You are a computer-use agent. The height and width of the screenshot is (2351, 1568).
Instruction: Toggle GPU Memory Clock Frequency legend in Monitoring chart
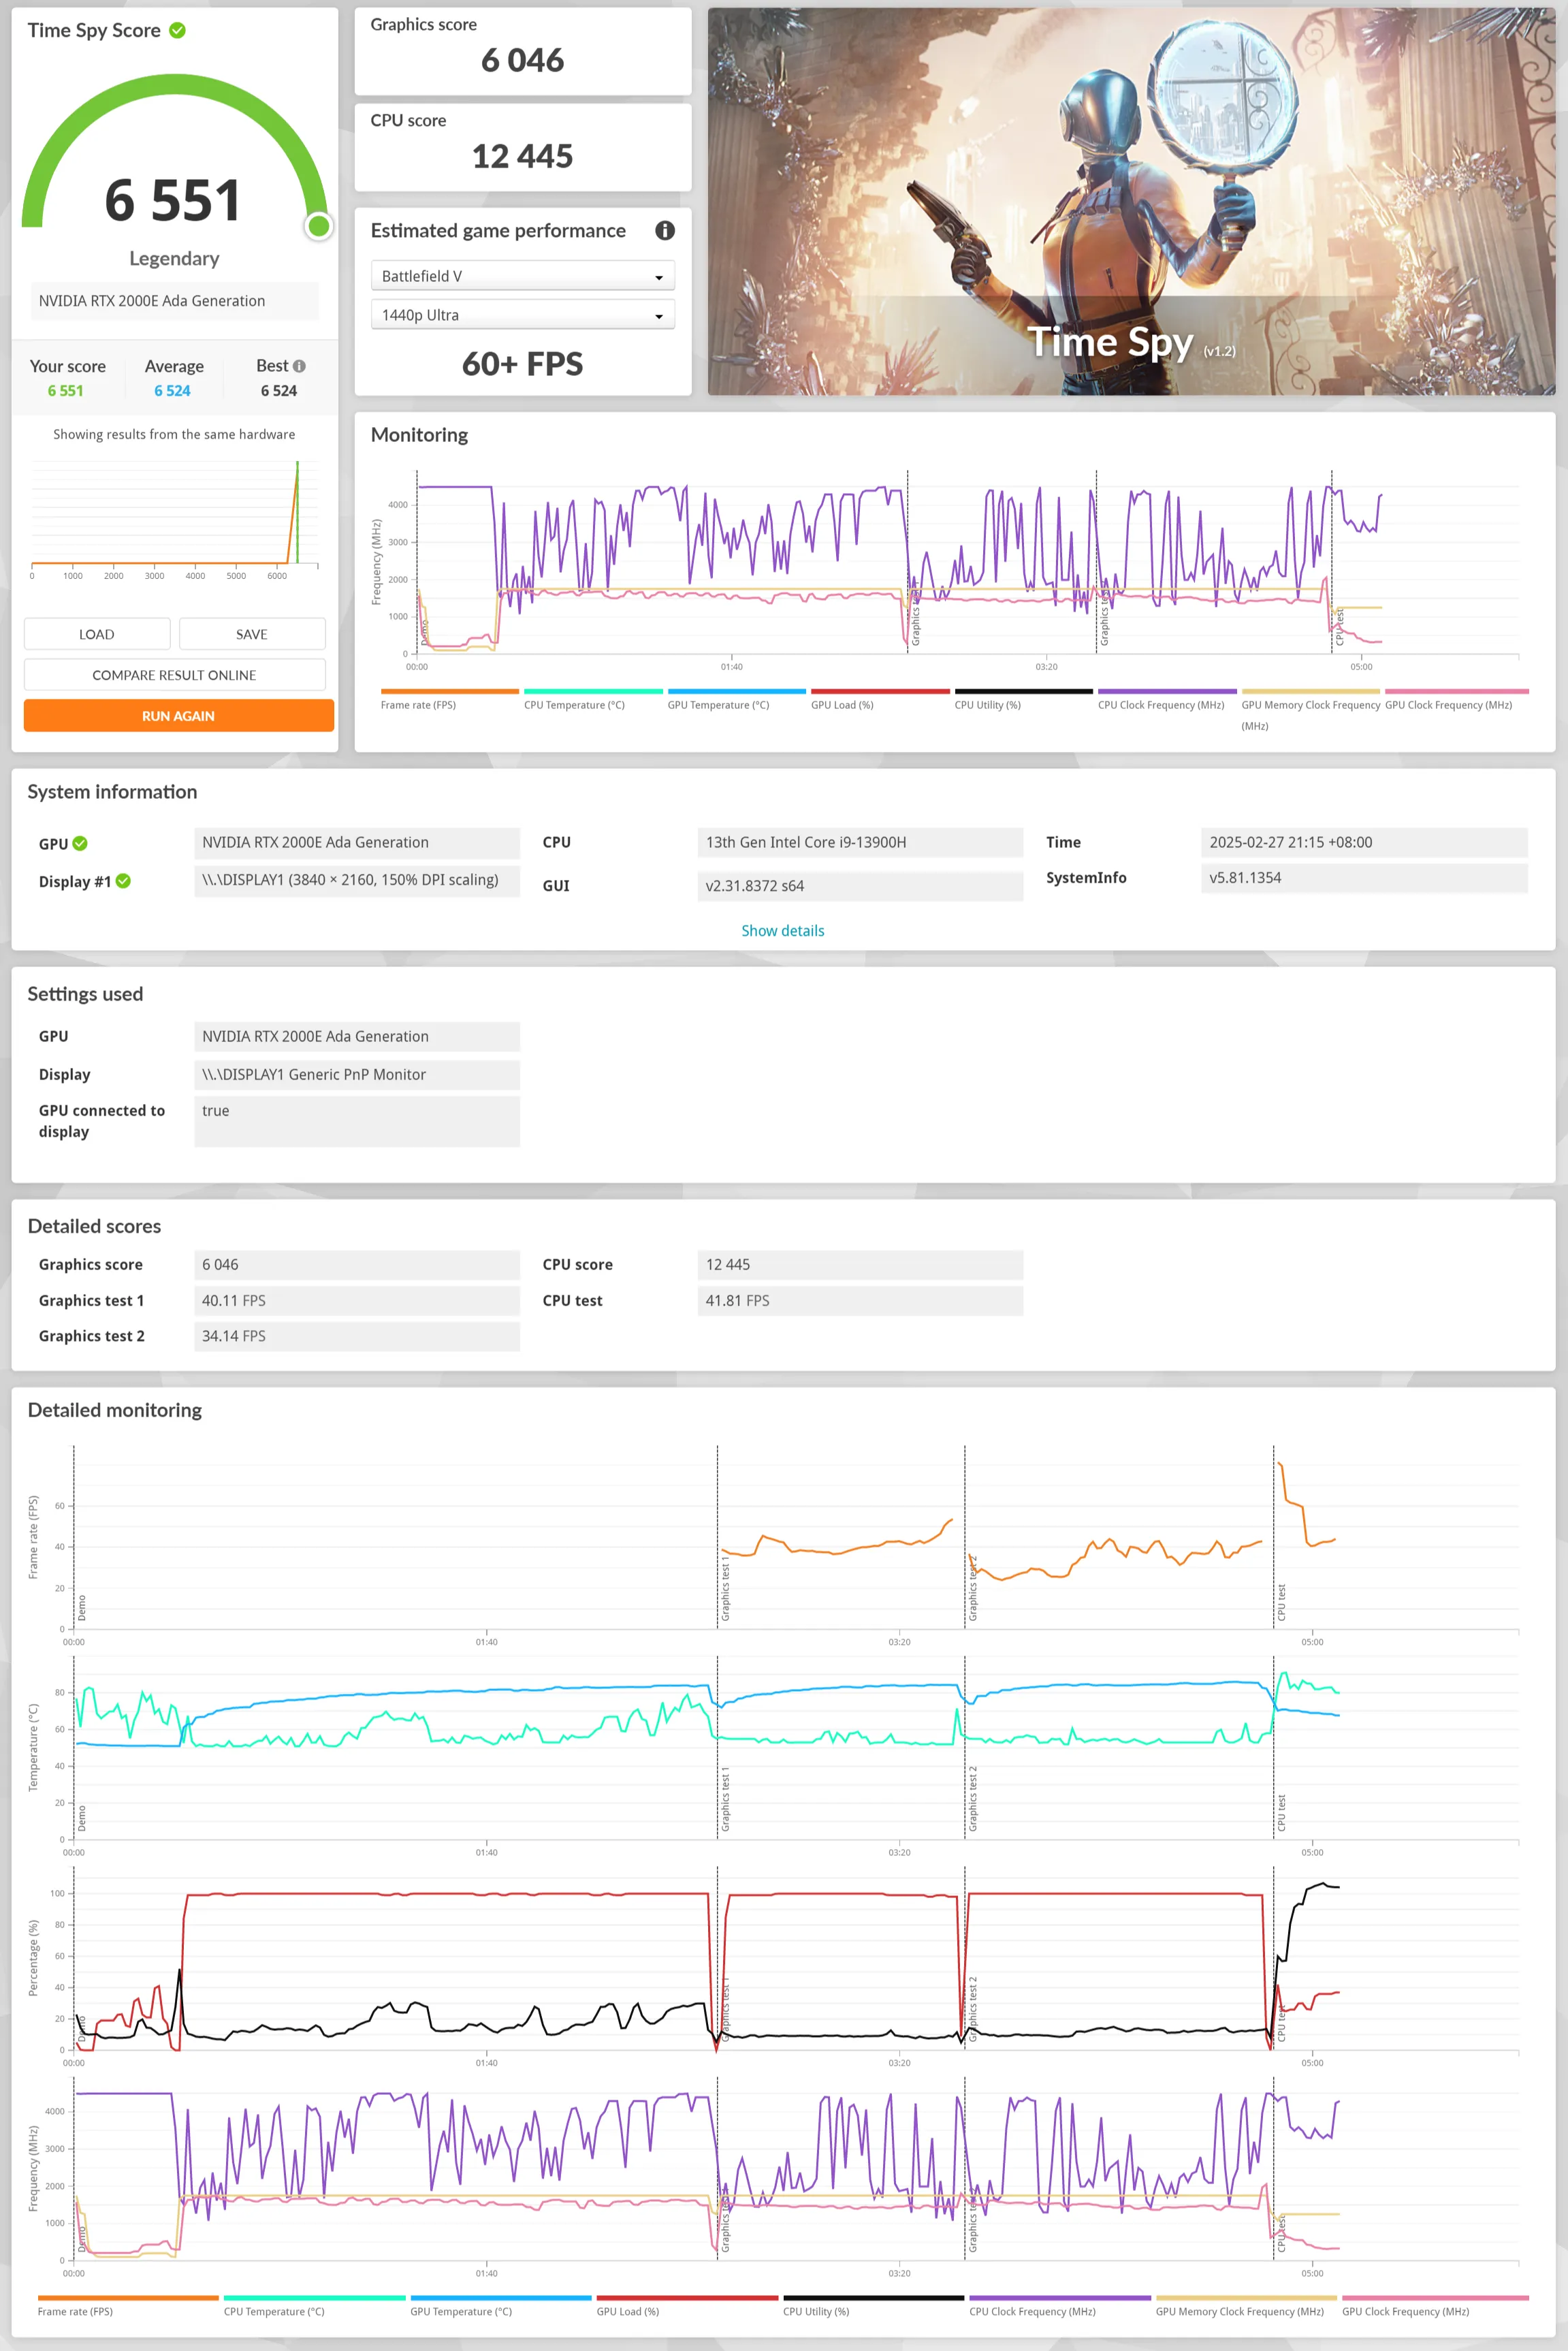[1311, 709]
